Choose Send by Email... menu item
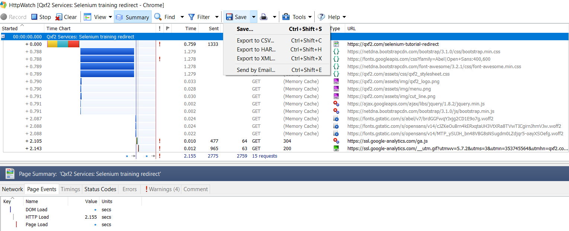The width and height of the screenshot is (569, 231). (277, 70)
